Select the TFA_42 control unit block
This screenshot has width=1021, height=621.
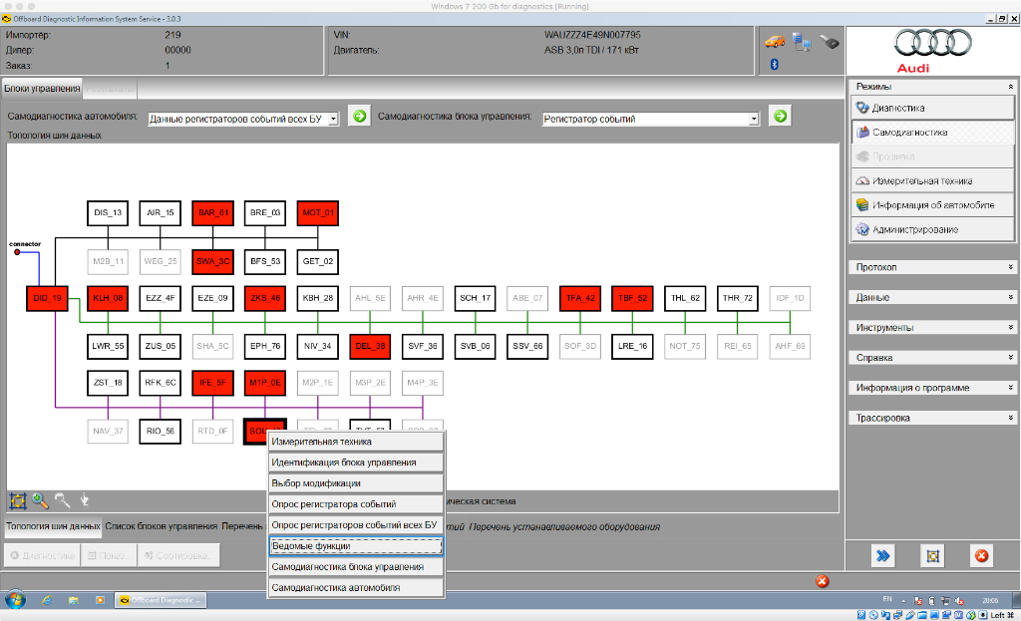[x=580, y=297]
